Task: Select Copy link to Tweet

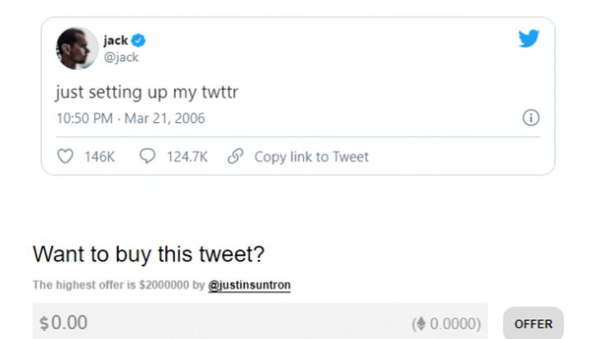Action: pyautogui.click(x=311, y=157)
